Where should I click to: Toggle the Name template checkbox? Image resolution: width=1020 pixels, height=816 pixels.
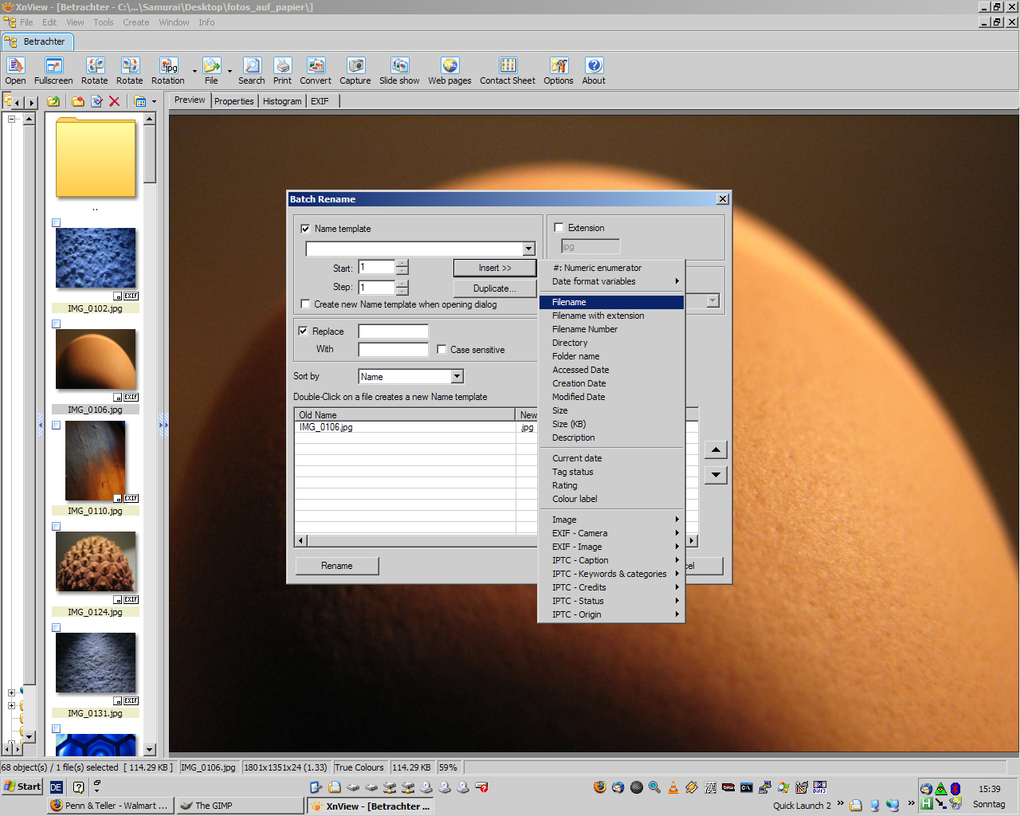pyautogui.click(x=305, y=229)
